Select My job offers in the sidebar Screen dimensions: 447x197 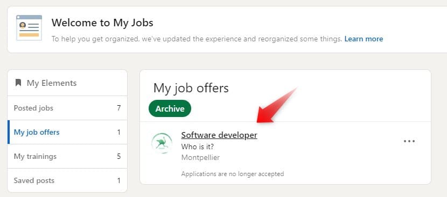coord(67,132)
